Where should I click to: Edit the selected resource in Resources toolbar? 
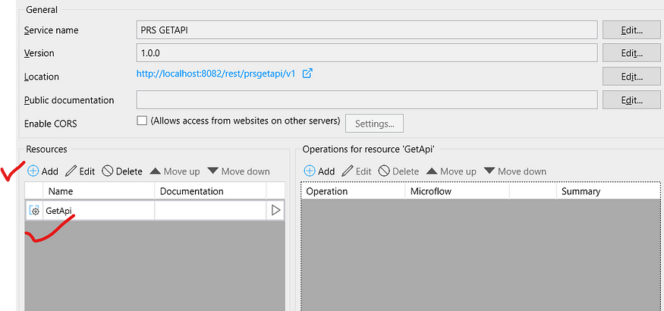click(x=80, y=171)
